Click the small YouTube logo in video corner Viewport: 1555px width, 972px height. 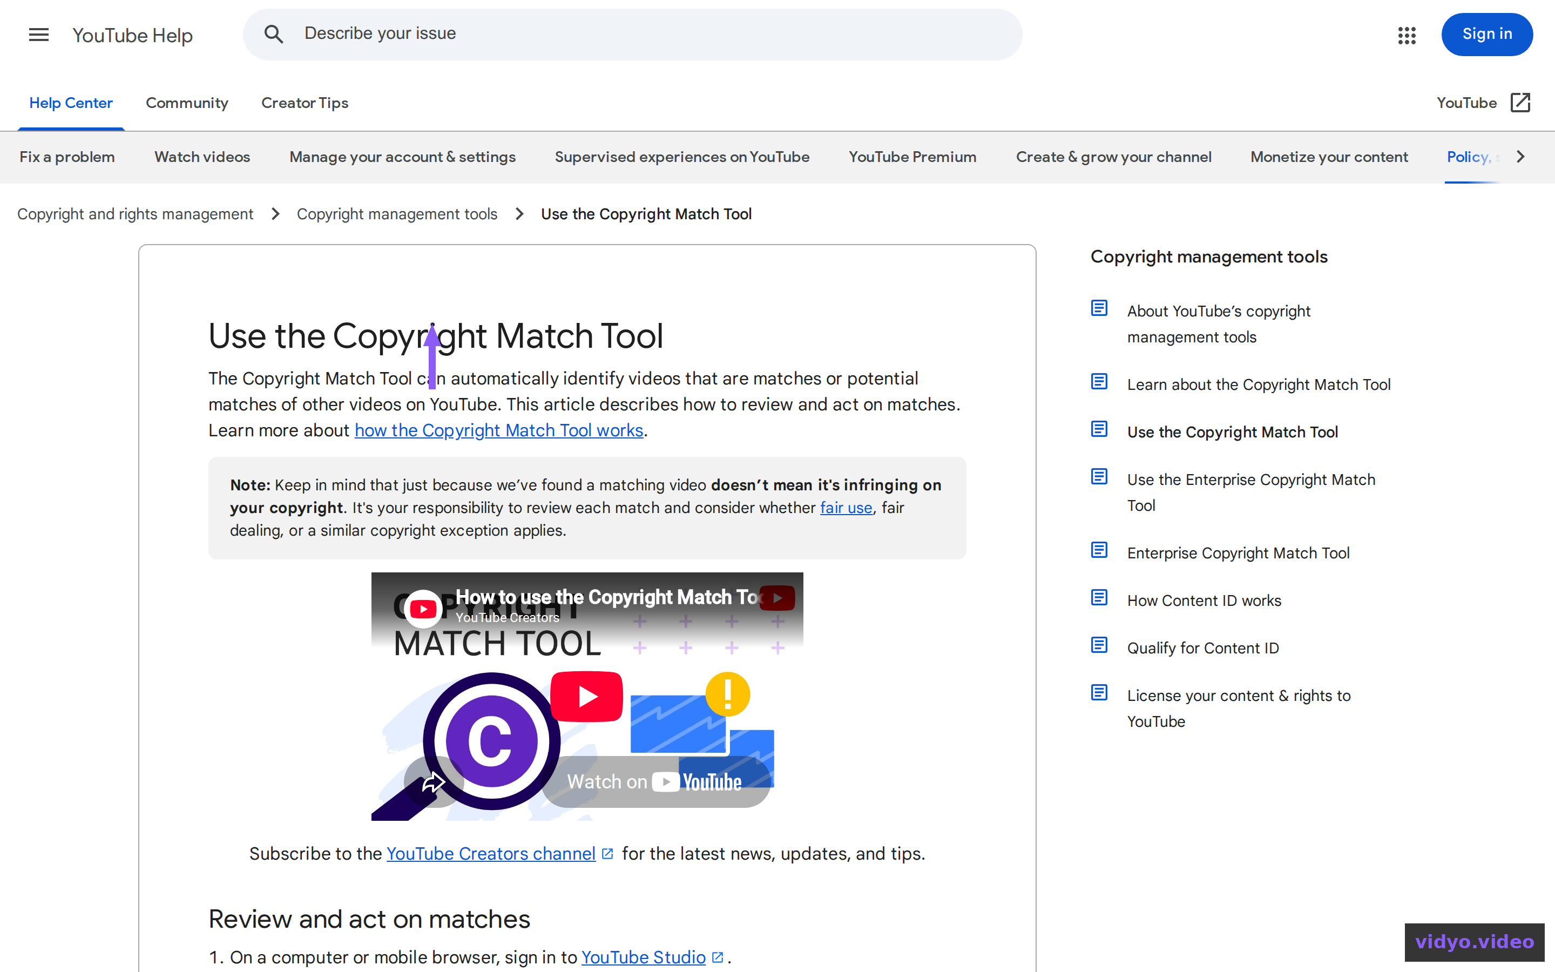coord(777,598)
